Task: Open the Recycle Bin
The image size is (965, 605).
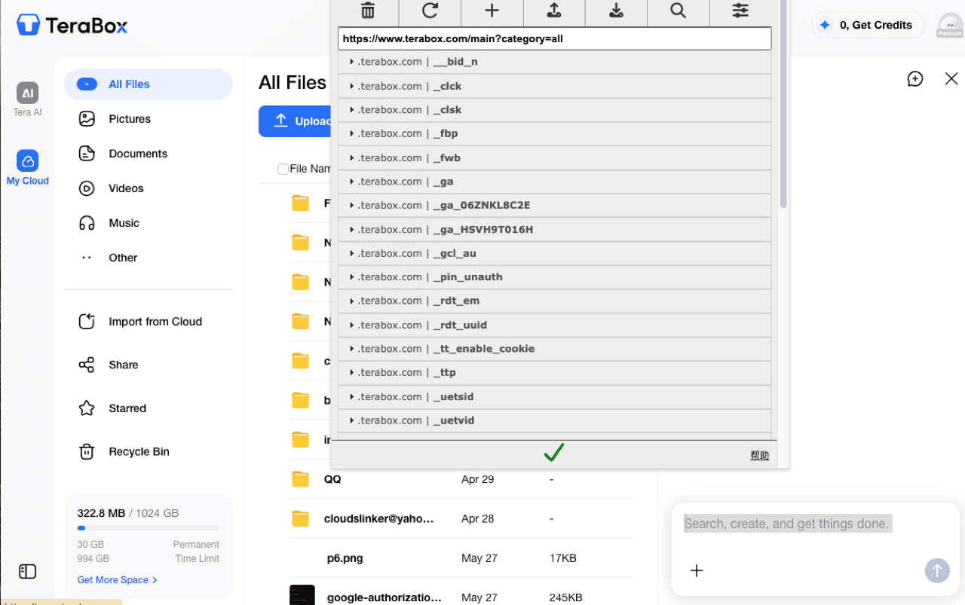Action: pos(148,452)
